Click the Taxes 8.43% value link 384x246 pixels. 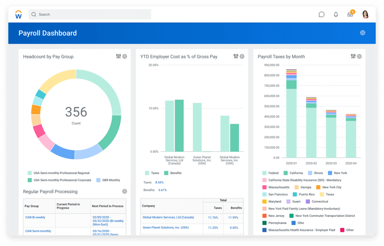tap(159, 182)
